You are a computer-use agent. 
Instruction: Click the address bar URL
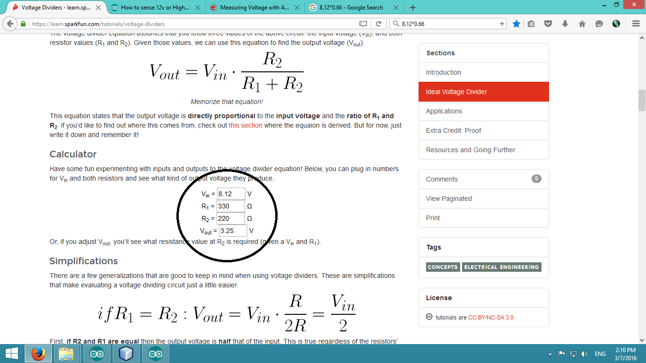pos(189,24)
